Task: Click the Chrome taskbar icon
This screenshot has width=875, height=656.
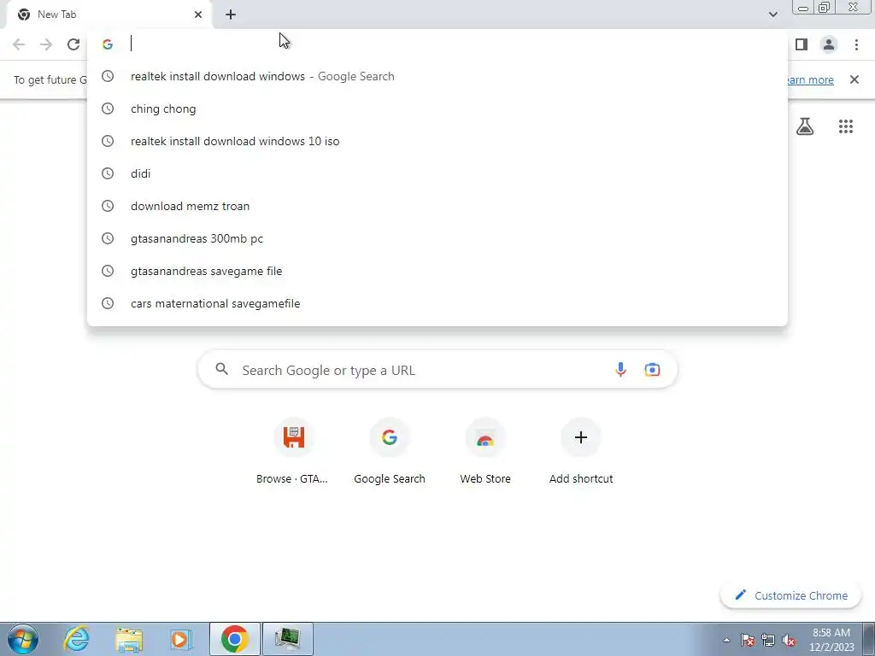Action: [235, 639]
